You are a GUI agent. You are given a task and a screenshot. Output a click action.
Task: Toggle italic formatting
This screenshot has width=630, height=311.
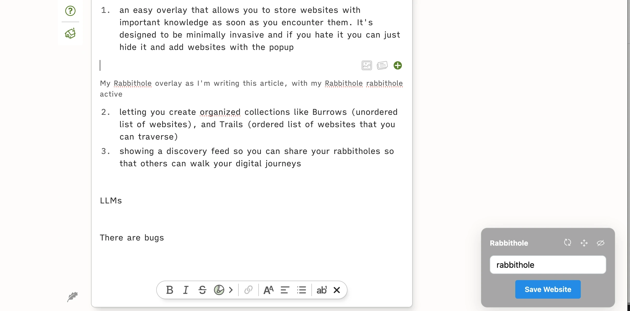click(186, 290)
